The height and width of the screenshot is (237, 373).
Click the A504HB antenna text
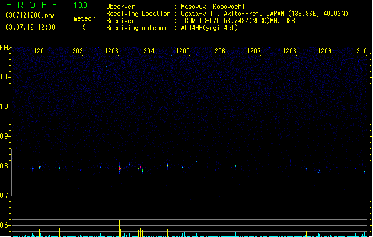[209, 28]
